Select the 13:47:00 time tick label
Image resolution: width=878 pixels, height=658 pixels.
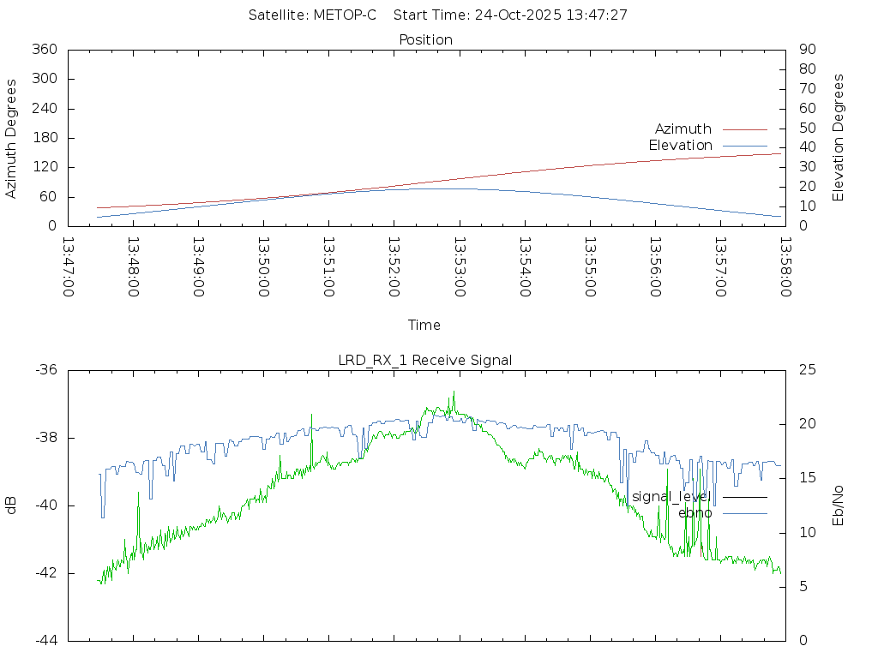point(69,267)
